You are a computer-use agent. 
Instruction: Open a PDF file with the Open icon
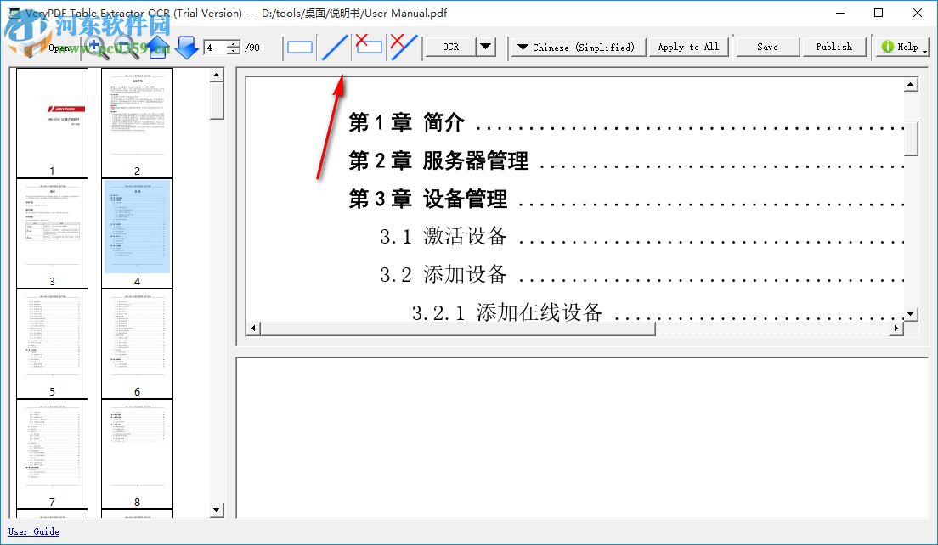[x=41, y=48]
